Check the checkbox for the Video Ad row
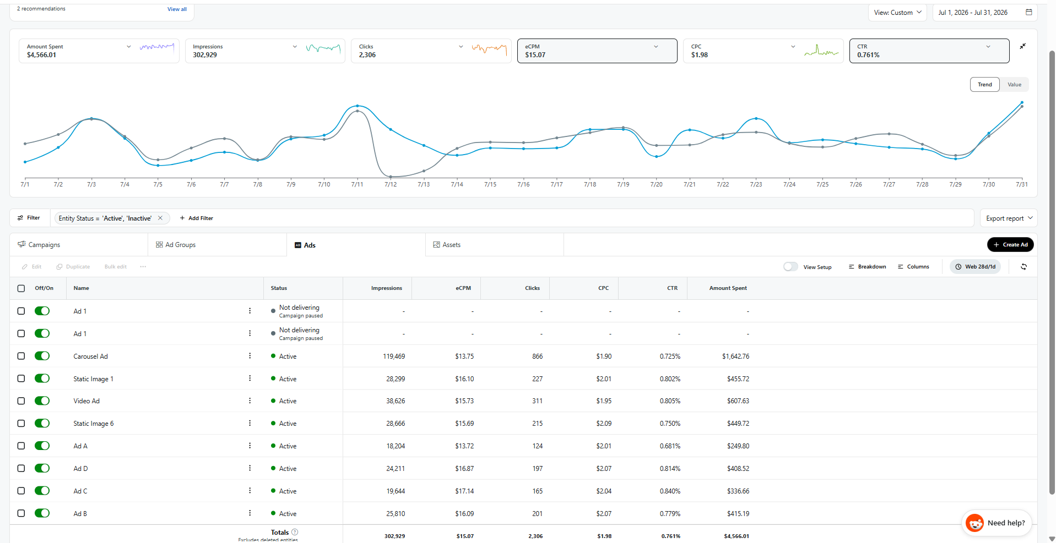1056x543 pixels. pyautogui.click(x=21, y=401)
